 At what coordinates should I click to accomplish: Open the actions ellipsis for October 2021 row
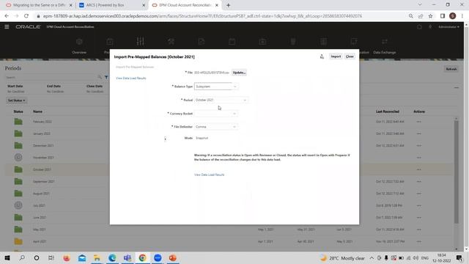[x=418, y=169]
